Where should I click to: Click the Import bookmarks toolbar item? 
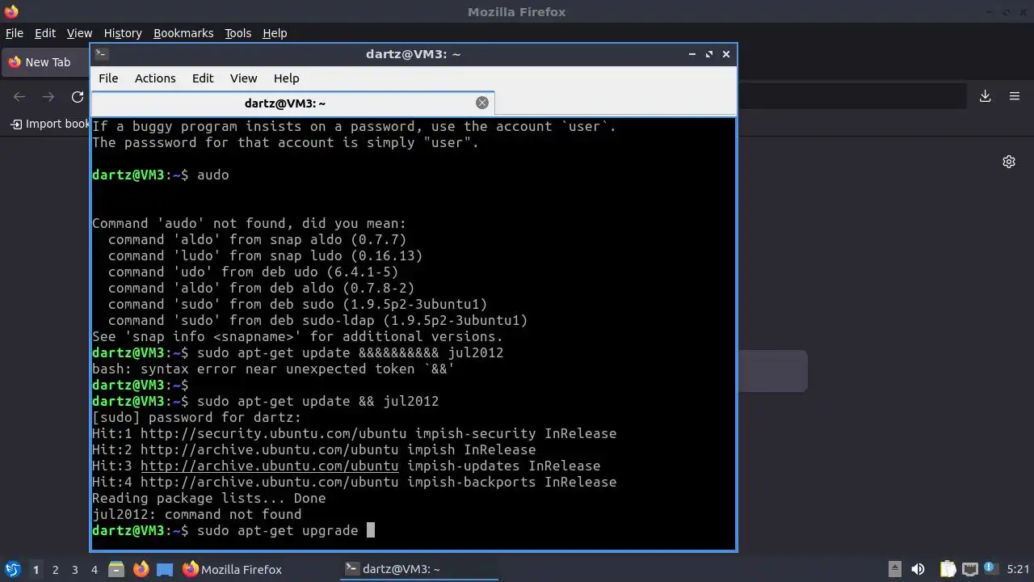(x=50, y=124)
